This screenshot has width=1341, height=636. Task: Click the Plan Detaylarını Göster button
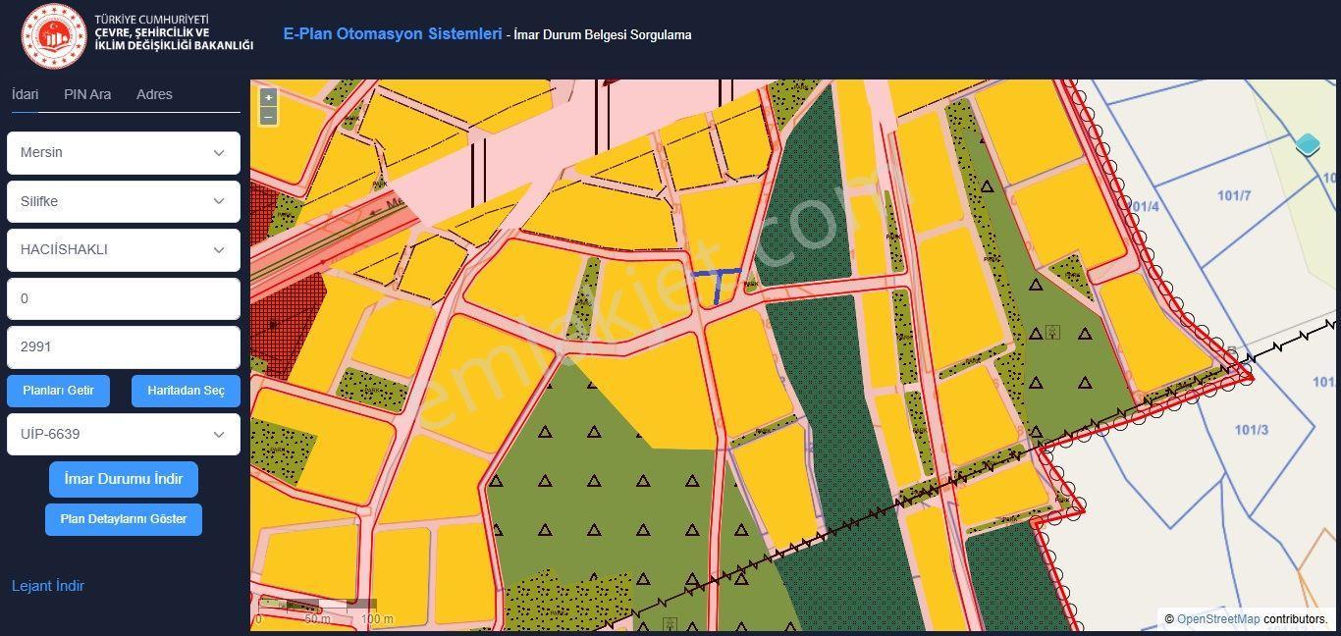(124, 519)
